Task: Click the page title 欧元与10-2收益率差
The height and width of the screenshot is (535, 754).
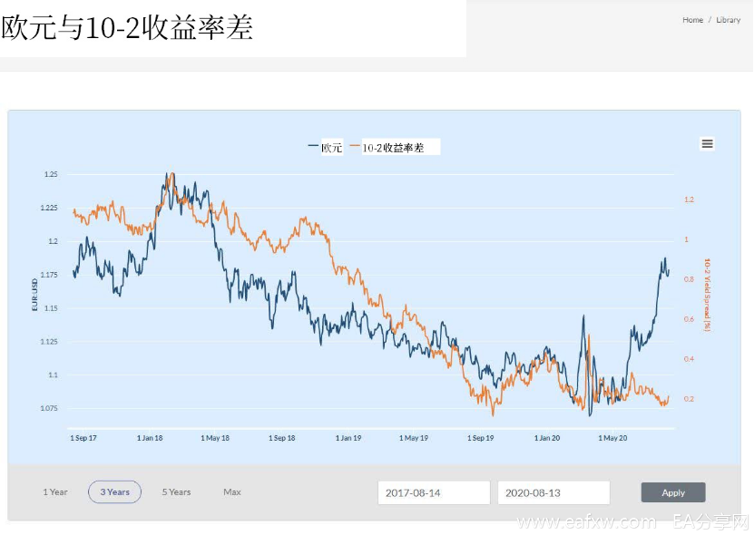Action: tap(127, 28)
